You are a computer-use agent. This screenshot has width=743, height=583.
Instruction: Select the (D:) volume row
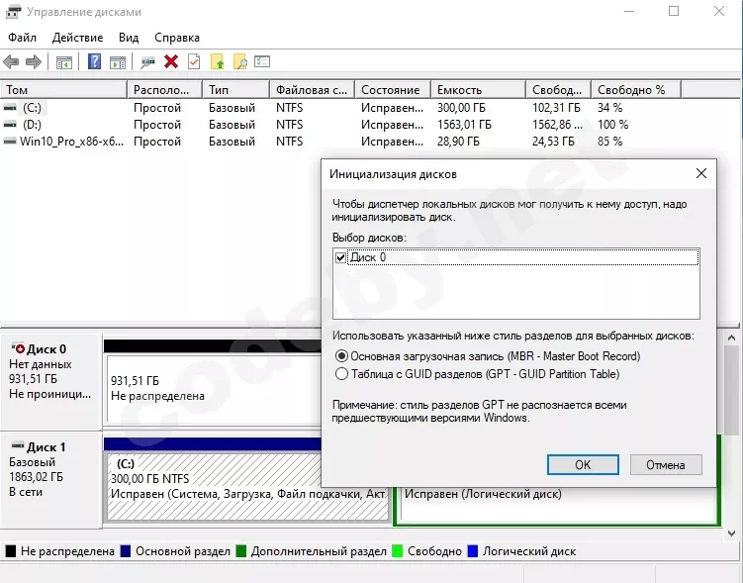(x=340, y=125)
